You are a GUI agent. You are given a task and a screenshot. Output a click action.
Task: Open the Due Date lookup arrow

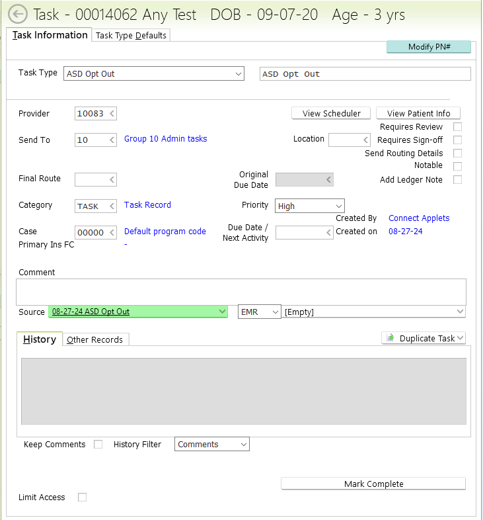[328, 232]
